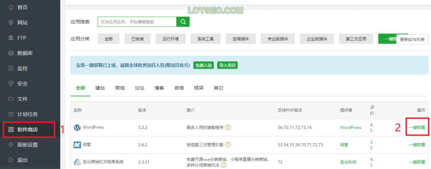
Task: Click the gear icon beside 面板设置
Action: [x=11, y=144]
